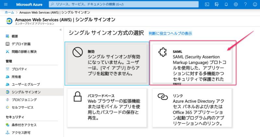Collapse the side menu with double chevron

[x=60, y=30]
